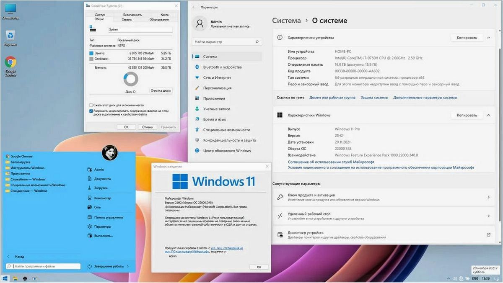The image size is (503, 283).
Task: Click Назад in the Start menu
Action: click(16, 257)
